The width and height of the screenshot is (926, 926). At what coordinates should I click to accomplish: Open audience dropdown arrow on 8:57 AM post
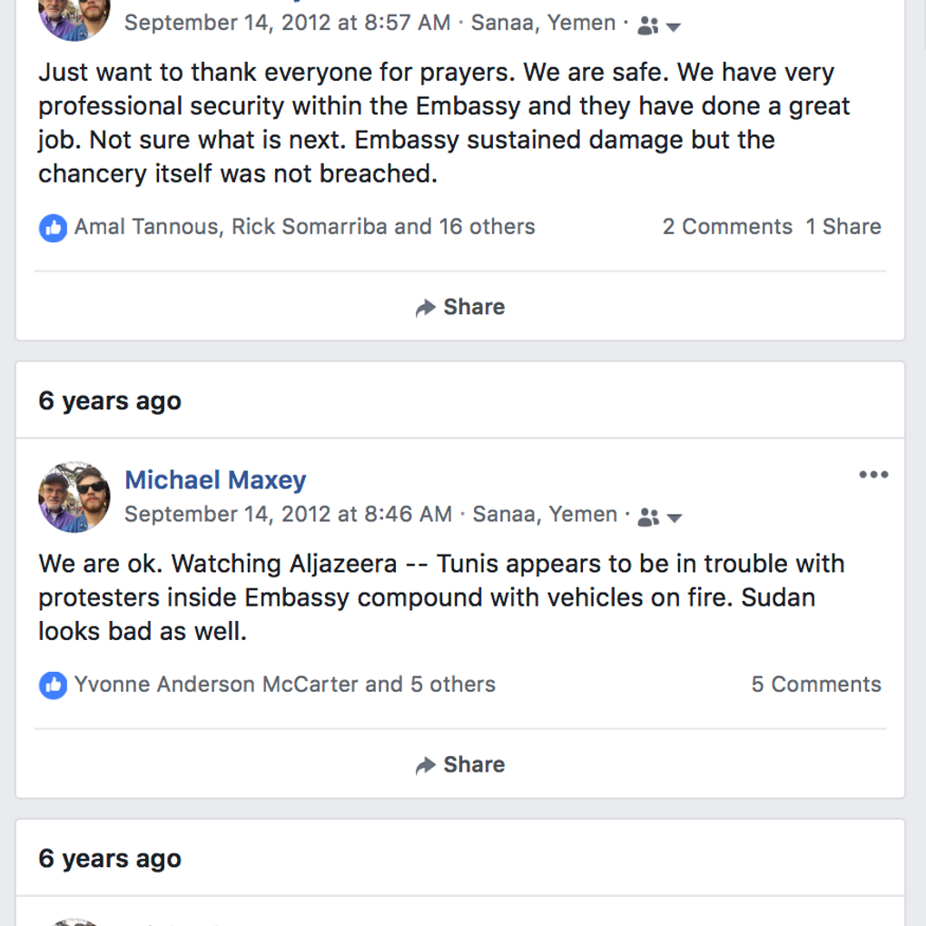point(673,26)
